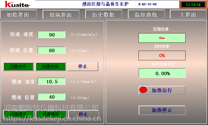Select the 快速 速度 field showing 90

52,34
